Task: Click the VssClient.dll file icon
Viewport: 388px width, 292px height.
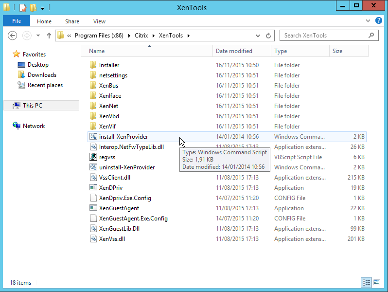Action: 93,178
